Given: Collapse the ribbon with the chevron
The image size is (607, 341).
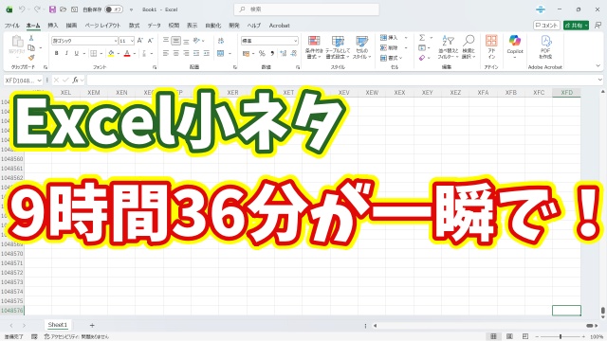Looking at the screenshot, I should tap(598, 66).
